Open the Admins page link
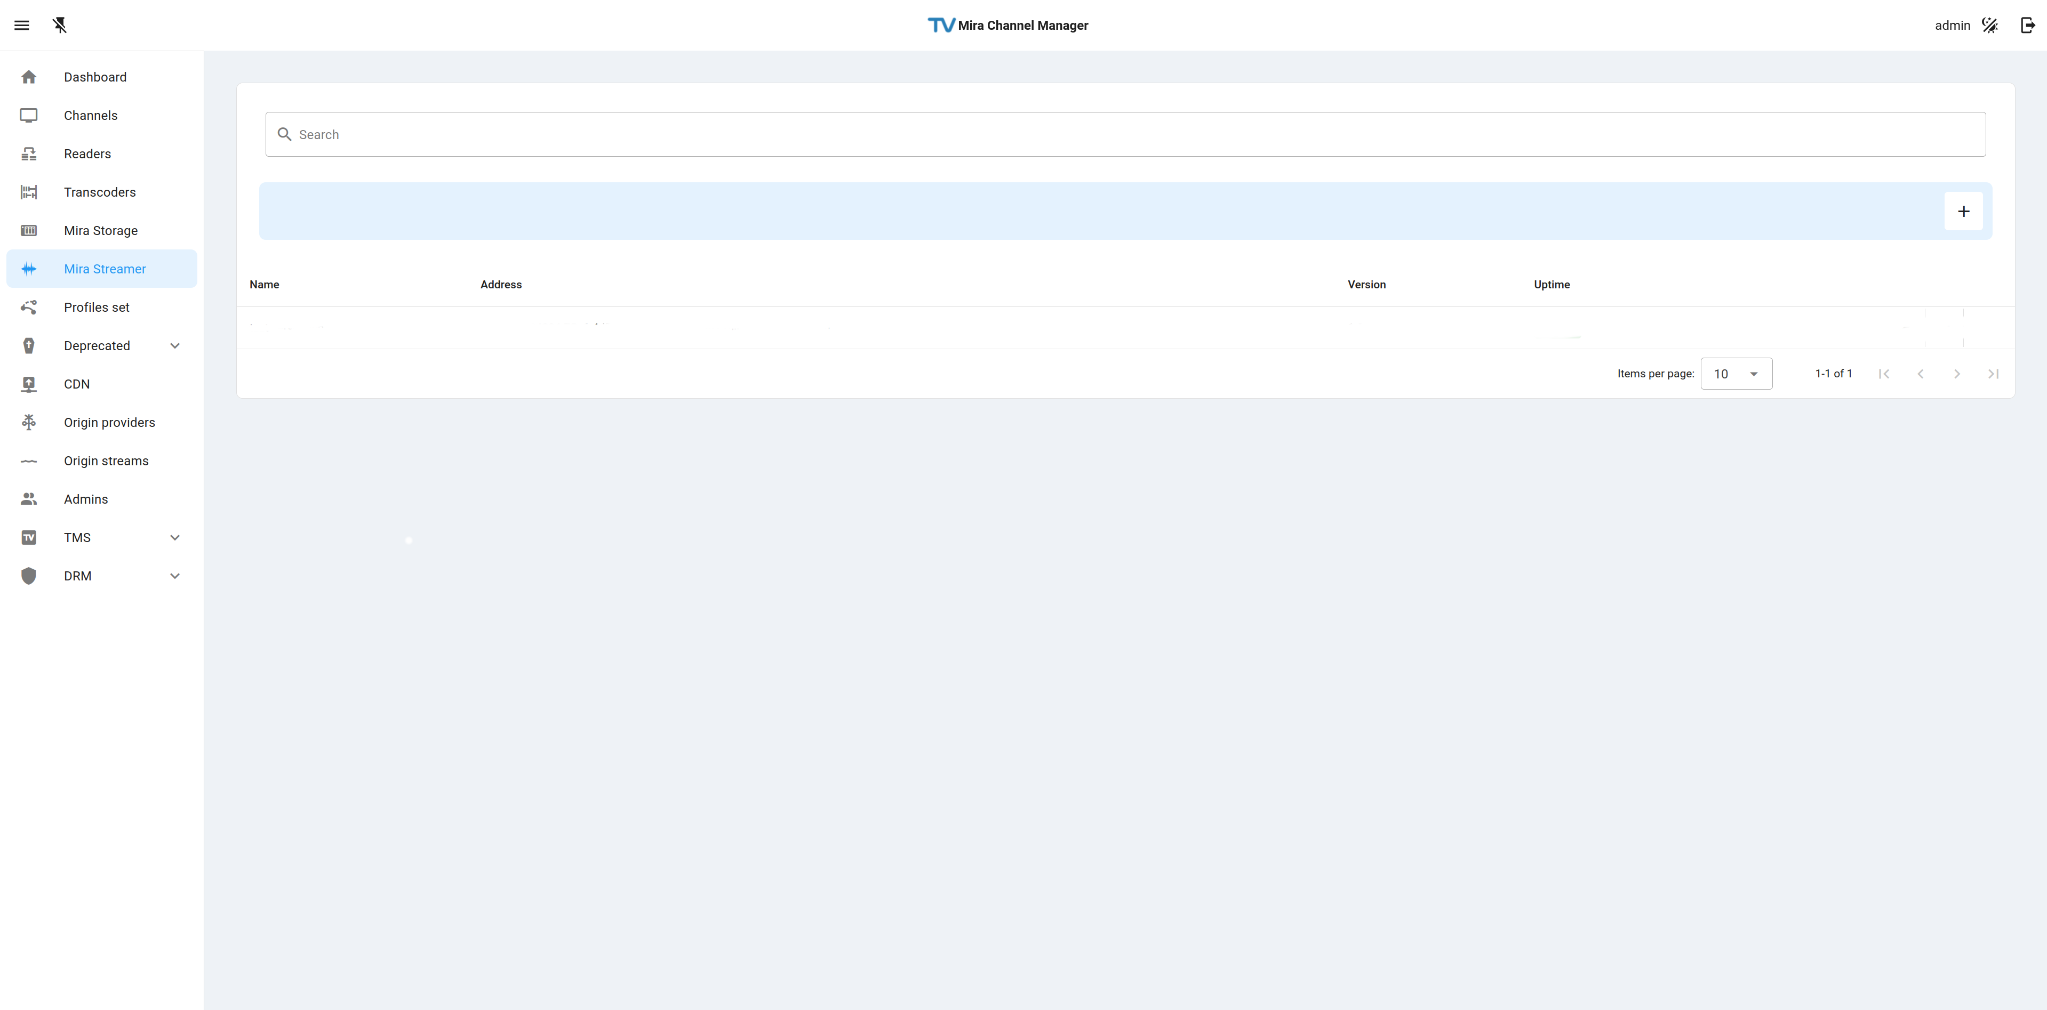Image resolution: width=2047 pixels, height=1010 pixels. coord(86,499)
